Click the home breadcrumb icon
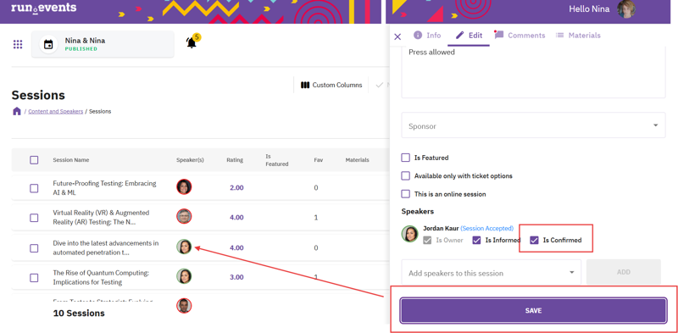The width and height of the screenshot is (678, 333). [17, 111]
